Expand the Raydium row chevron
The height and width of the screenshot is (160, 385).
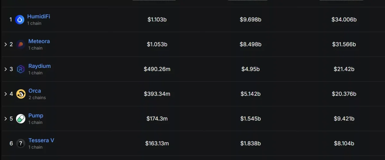pos(5,69)
